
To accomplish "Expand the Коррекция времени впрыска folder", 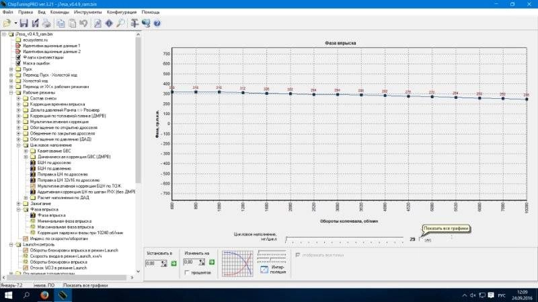I will tap(19, 104).
